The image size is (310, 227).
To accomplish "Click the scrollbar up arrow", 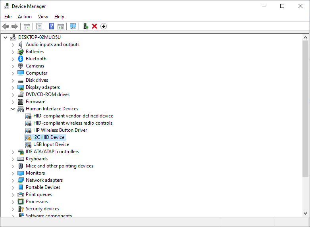I will click(305, 37).
